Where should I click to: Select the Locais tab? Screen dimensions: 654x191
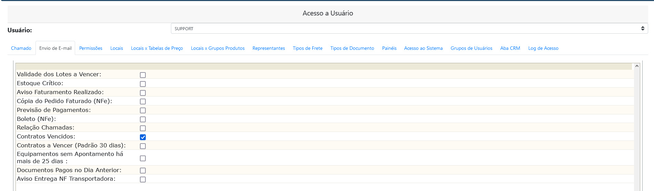click(x=116, y=48)
